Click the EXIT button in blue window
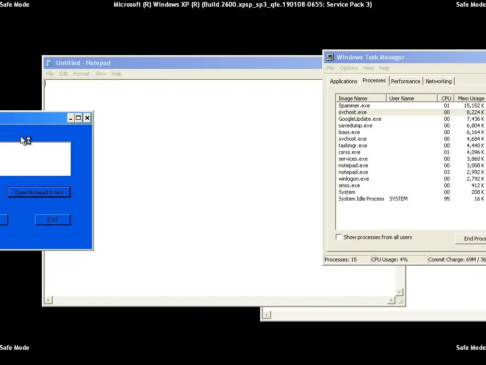486x365 pixels. (x=53, y=220)
